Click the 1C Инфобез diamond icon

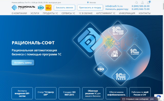point(135,52)
